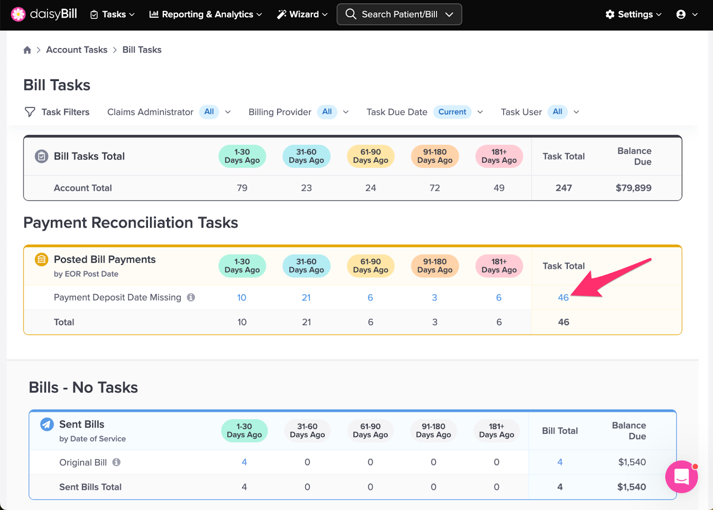Click the Bill Tasks Total clipboard icon
Image resolution: width=713 pixels, height=510 pixels.
click(x=41, y=156)
